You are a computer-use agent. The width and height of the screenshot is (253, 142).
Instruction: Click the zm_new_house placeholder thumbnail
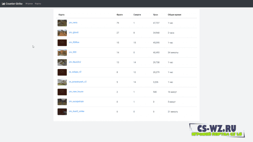(62, 92)
